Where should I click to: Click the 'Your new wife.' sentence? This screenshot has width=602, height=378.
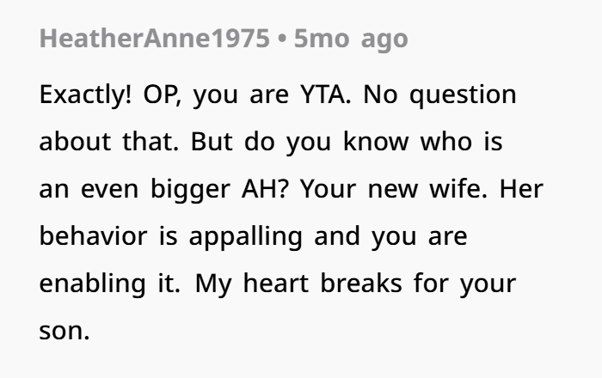394,189
